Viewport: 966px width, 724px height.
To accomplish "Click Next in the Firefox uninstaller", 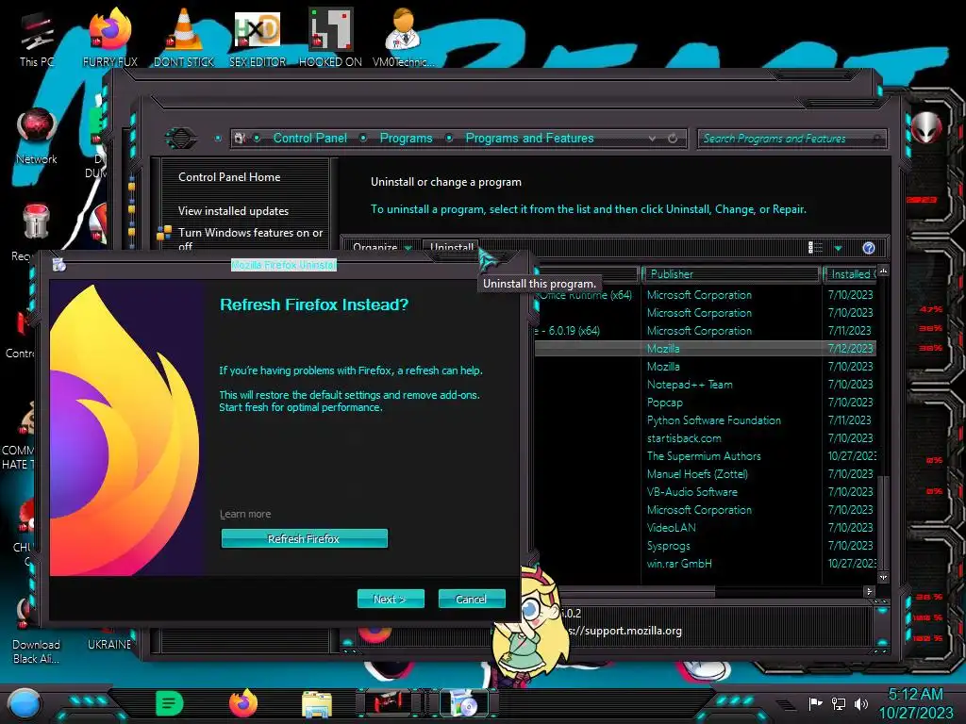I will point(391,599).
